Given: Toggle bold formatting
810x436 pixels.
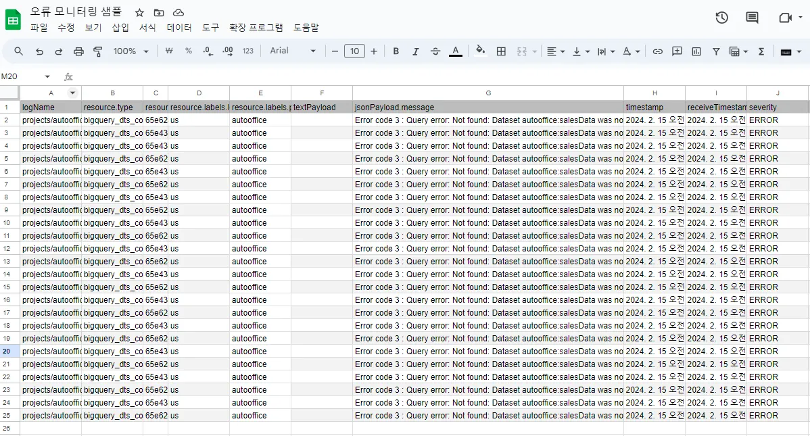Looking at the screenshot, I should point(396,51).
